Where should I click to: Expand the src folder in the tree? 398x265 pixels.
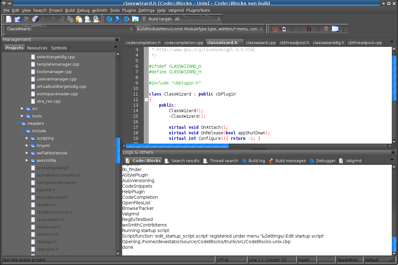[22, 108]
